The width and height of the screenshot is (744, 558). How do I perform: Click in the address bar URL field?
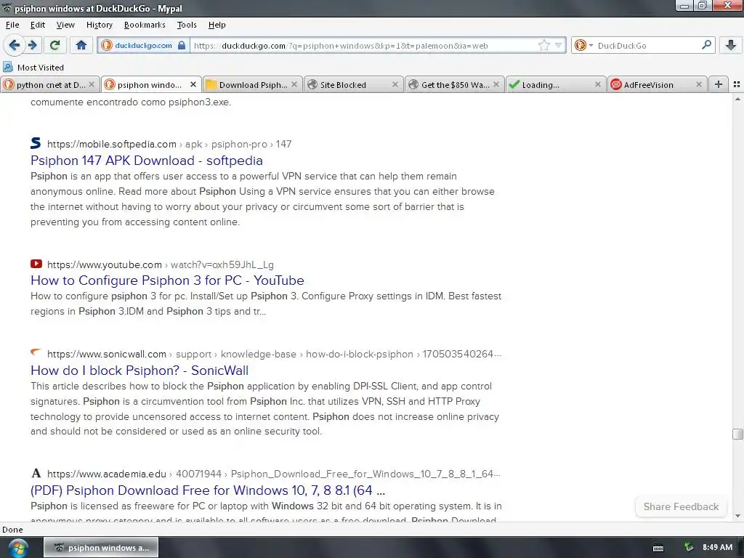point(363,46)
